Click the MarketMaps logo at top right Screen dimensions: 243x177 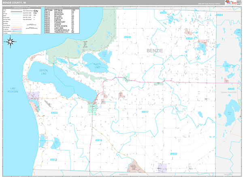231,2
